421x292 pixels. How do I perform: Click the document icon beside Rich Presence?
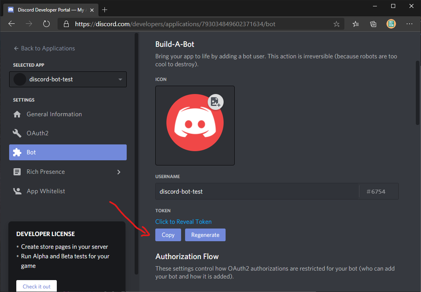(x=17, y=172)
